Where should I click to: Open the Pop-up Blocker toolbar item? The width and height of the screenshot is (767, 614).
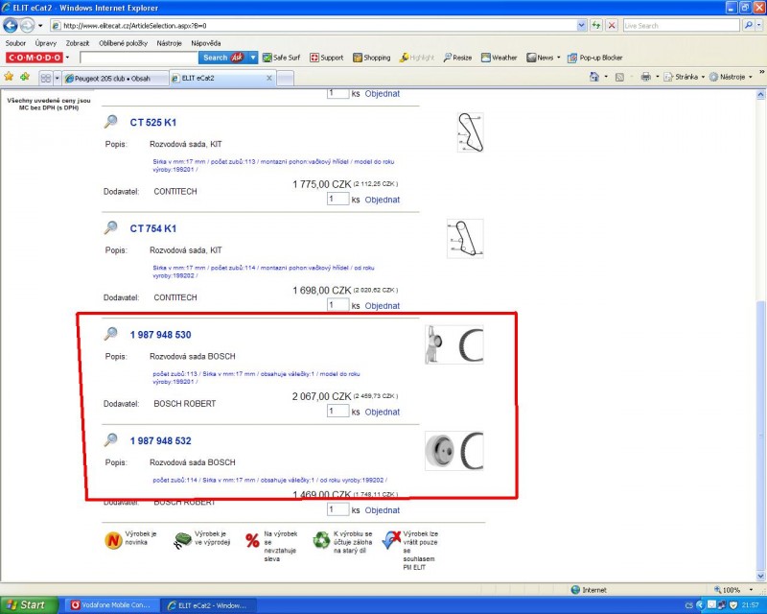(x=594, y=58)
